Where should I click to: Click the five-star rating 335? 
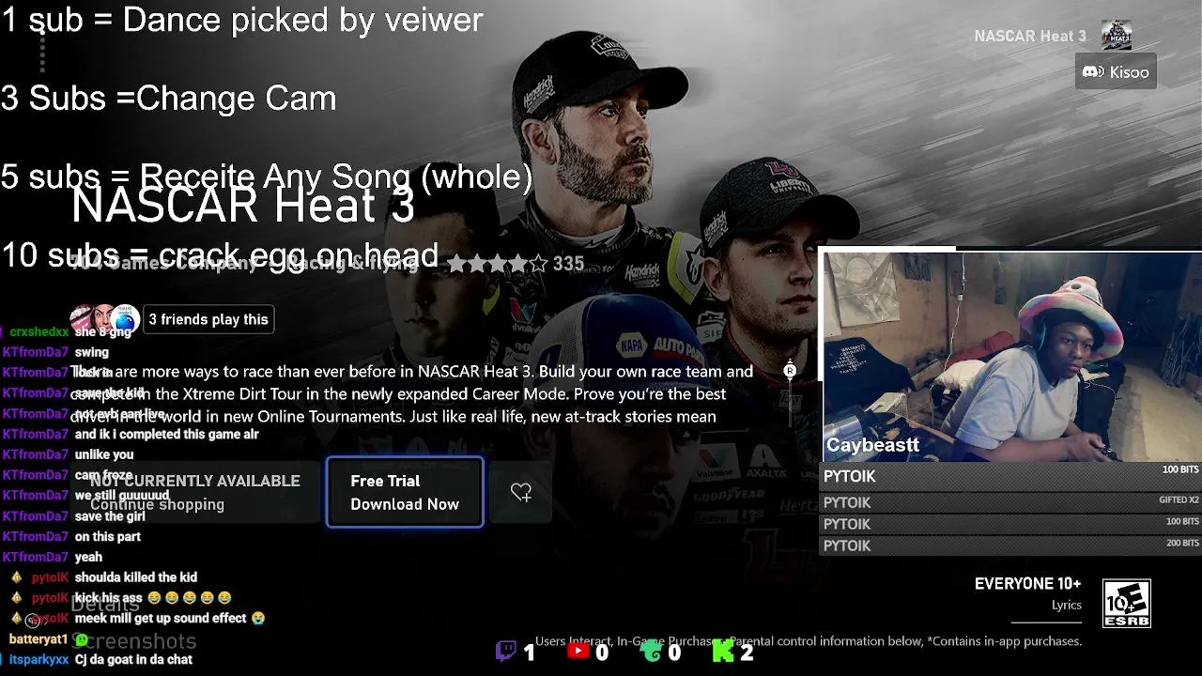tap(516, 264)
